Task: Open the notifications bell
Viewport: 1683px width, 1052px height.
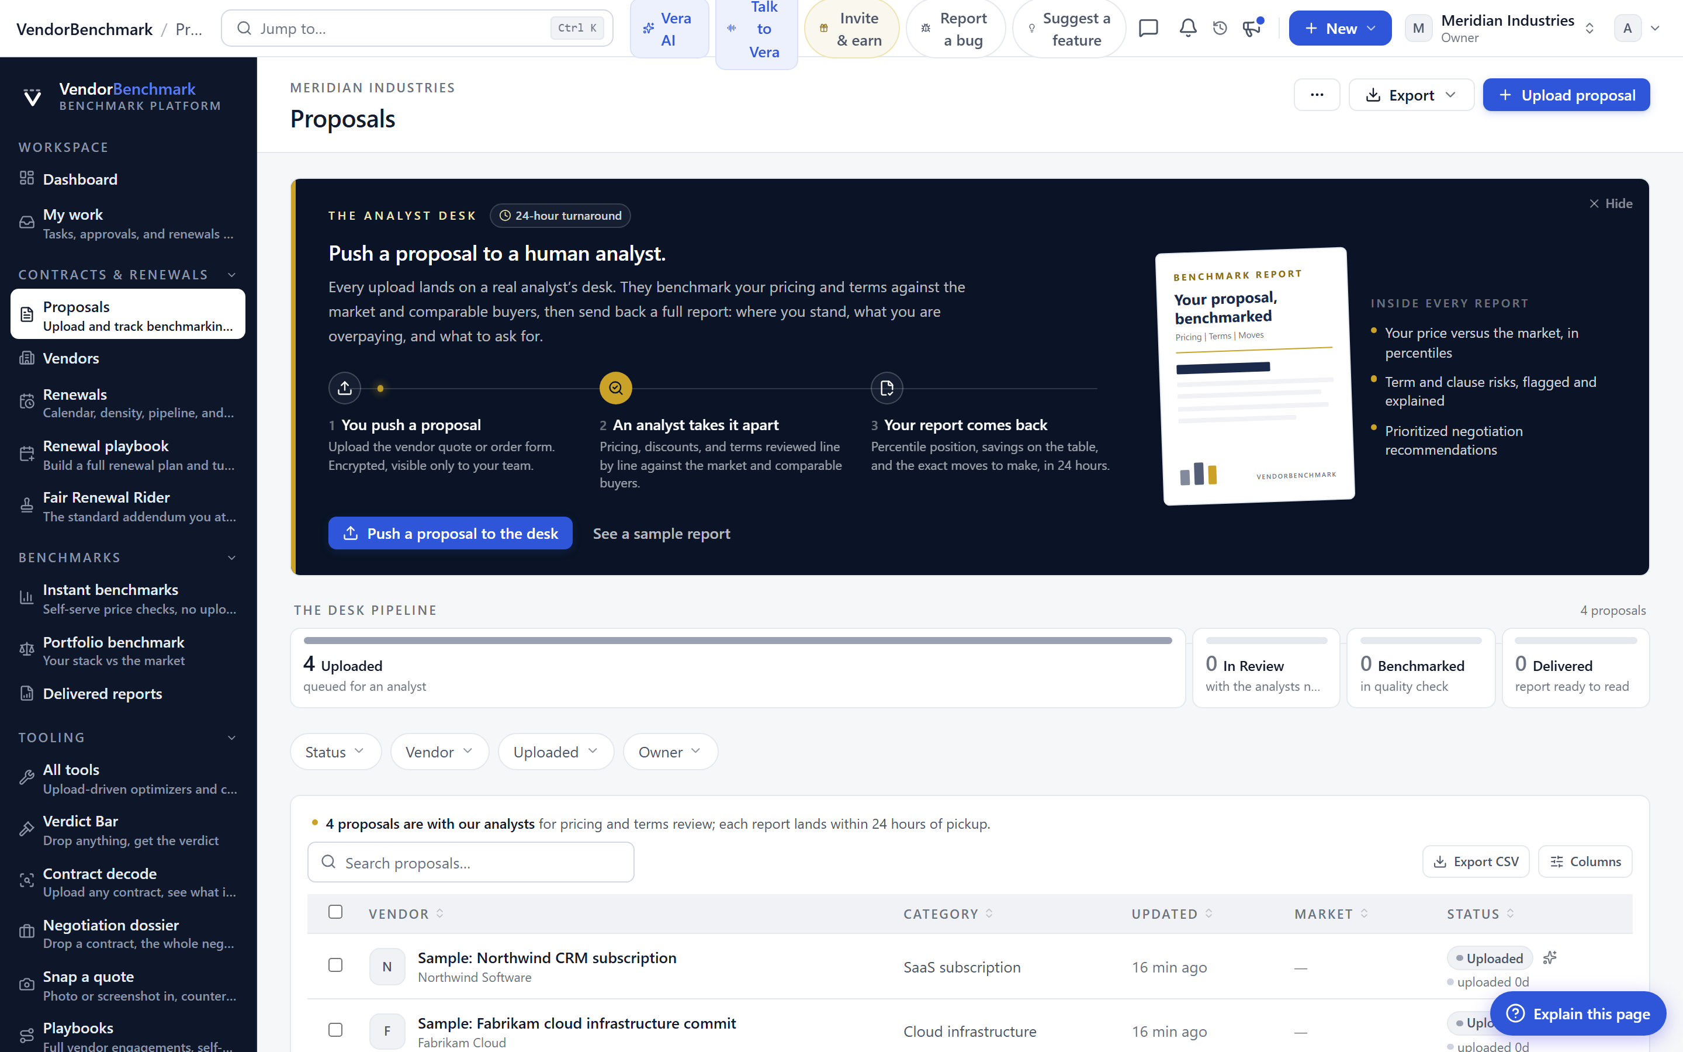Action: click(x=1188, y=28)
